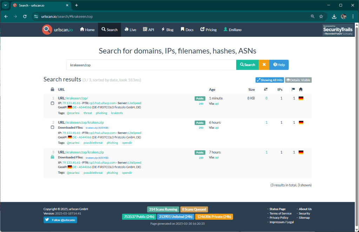
Task: Open the Emiliano user account menu
Action: click(232, 30)
